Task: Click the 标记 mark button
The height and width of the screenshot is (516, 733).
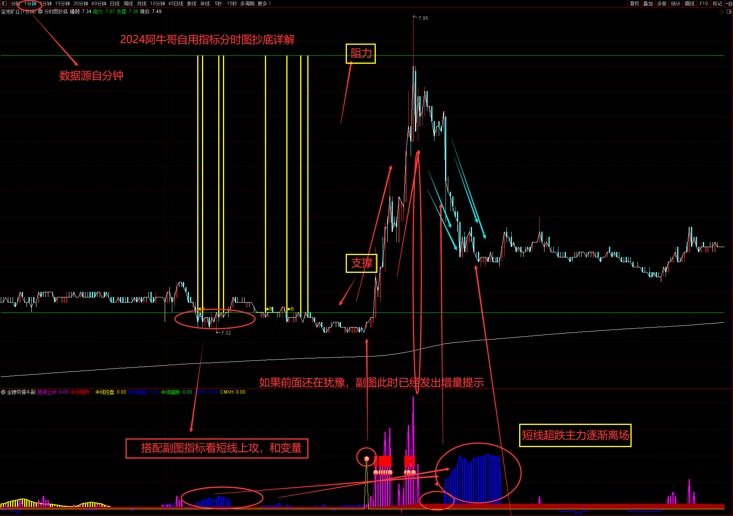Action: coord(718,4)
